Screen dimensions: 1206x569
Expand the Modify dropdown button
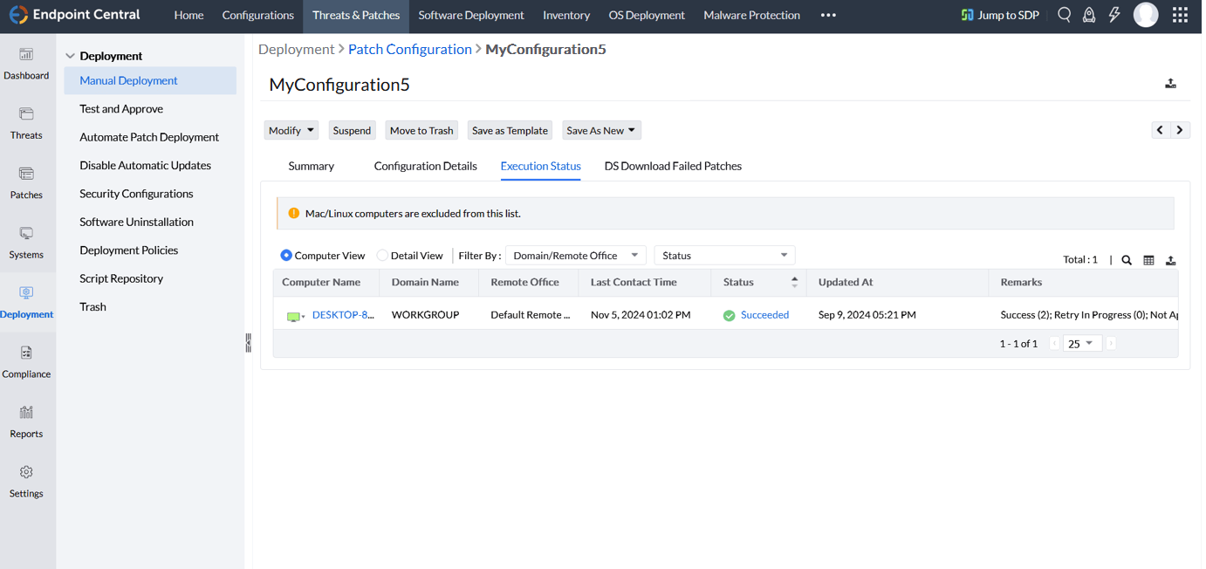pos(291,131)
